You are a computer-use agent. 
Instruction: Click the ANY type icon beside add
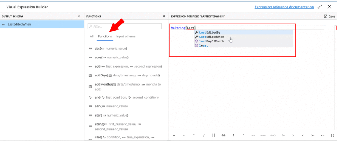(x=90, y=66)
